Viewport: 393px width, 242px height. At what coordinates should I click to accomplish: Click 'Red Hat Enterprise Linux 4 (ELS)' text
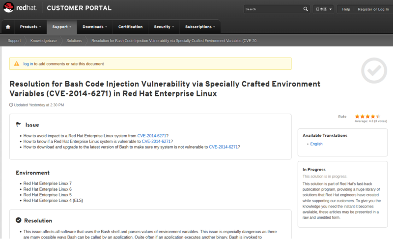point(53,200)
